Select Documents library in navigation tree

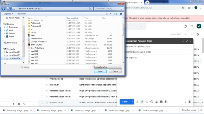coord(13,27)
